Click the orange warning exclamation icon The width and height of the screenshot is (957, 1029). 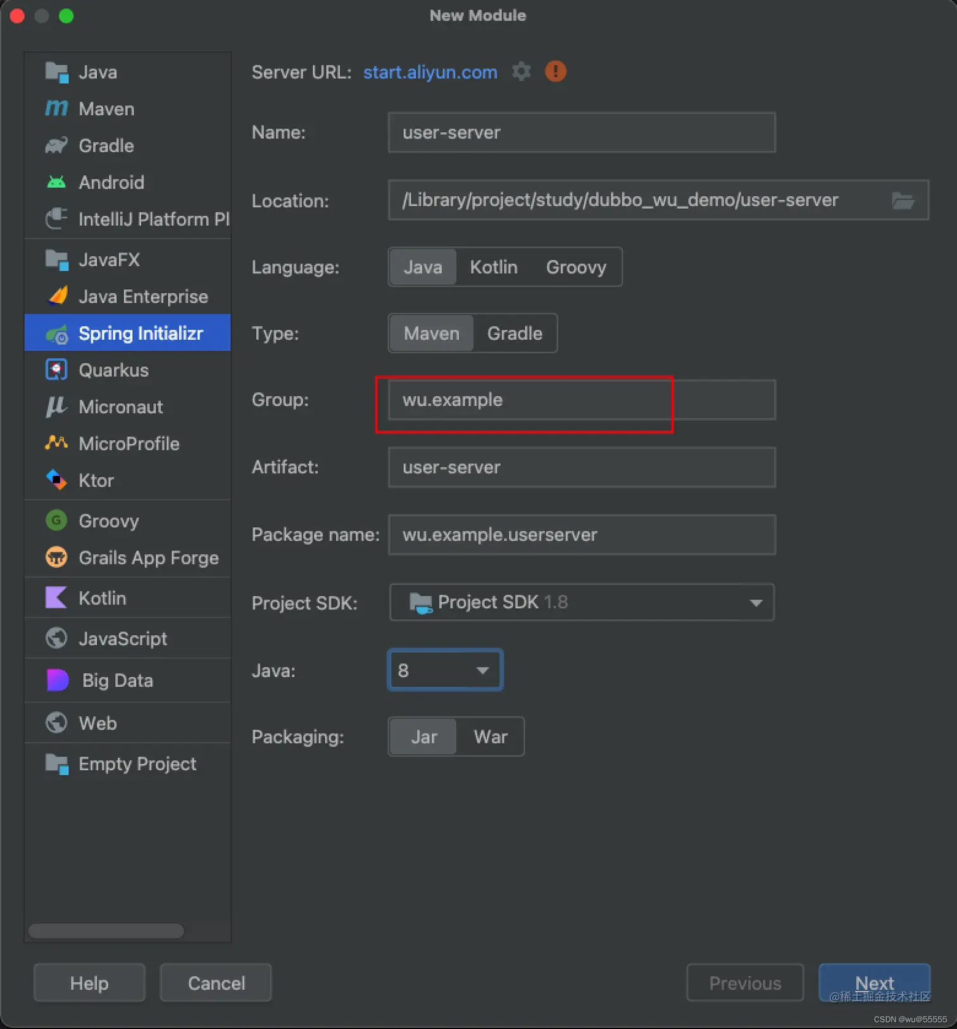556,72
